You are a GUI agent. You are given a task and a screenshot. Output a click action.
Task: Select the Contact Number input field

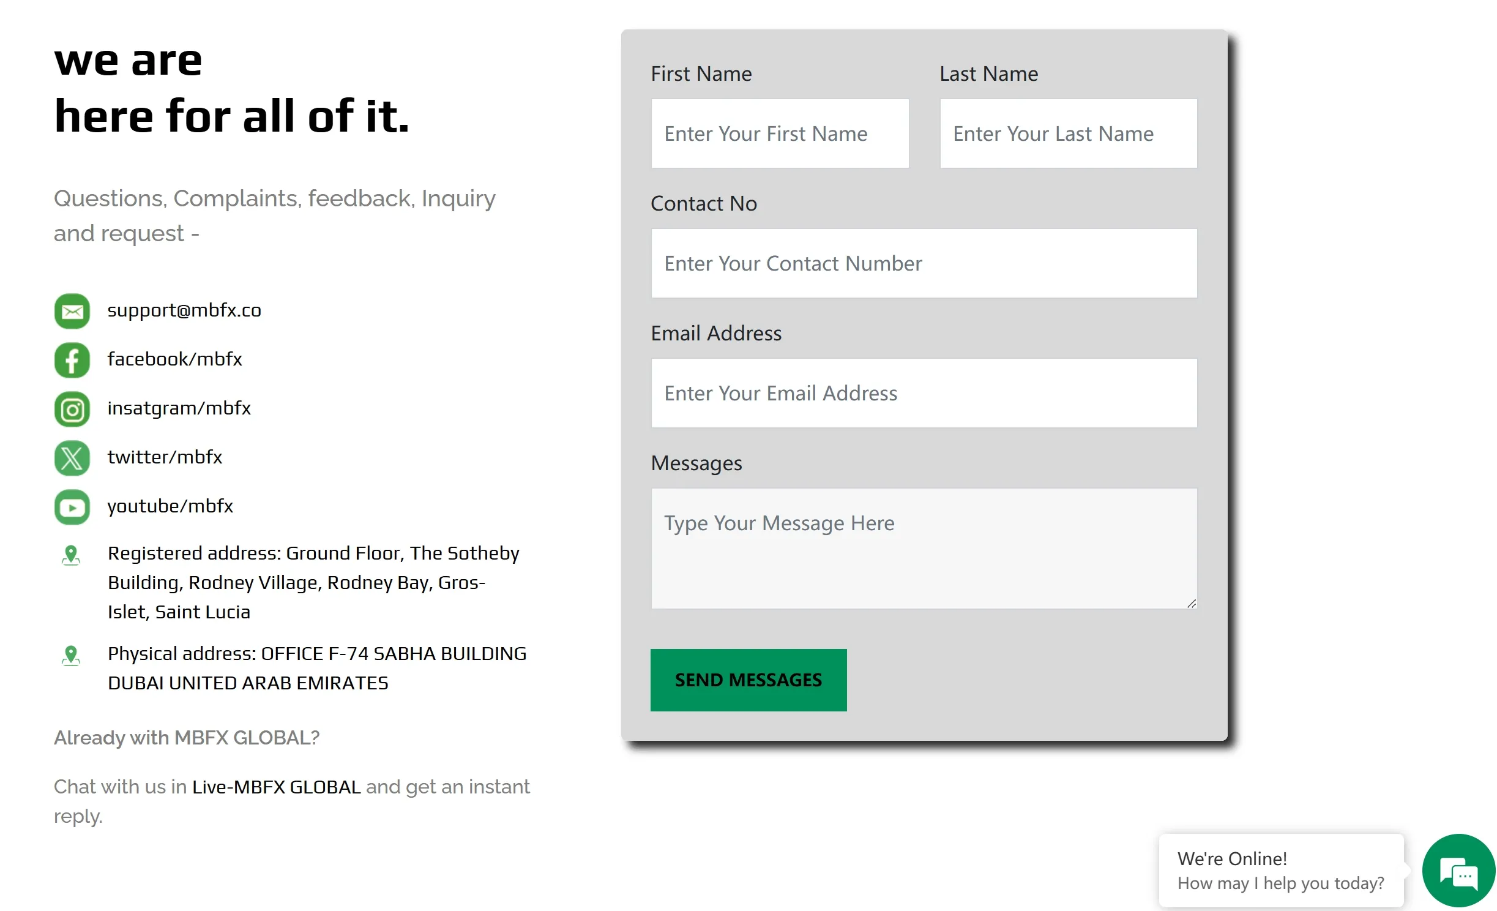(924, 263)
